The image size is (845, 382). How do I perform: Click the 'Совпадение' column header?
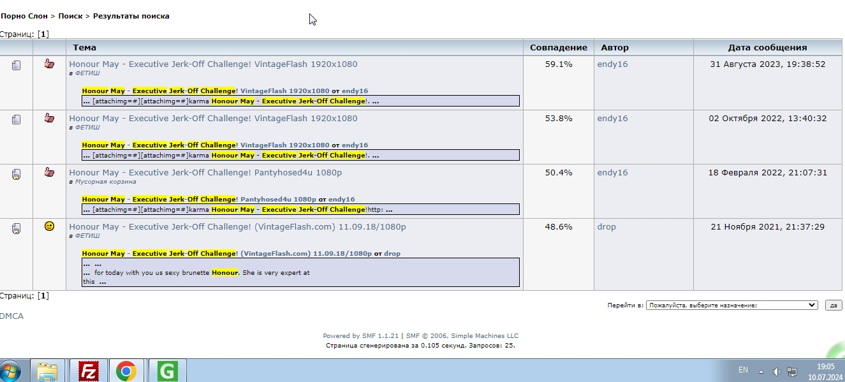click(x=559, y=48)
